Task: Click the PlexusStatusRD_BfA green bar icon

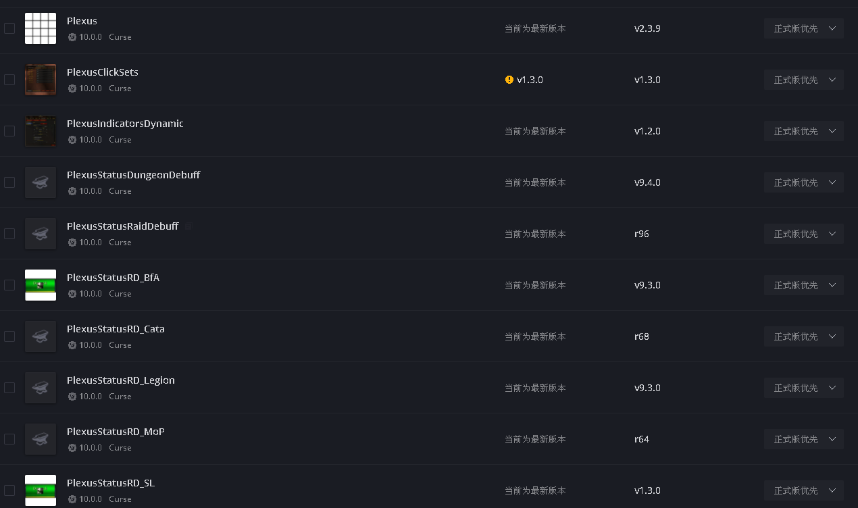Action: 41,285
